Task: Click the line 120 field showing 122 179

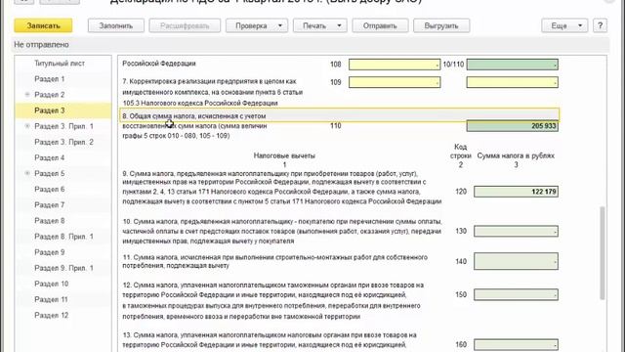Action: (x=516, y=192)
